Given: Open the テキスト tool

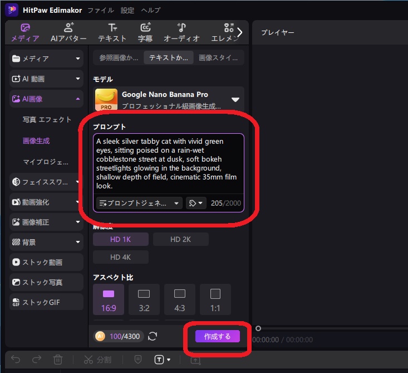Looking at the screenshot, I should [x=112, y=32].
